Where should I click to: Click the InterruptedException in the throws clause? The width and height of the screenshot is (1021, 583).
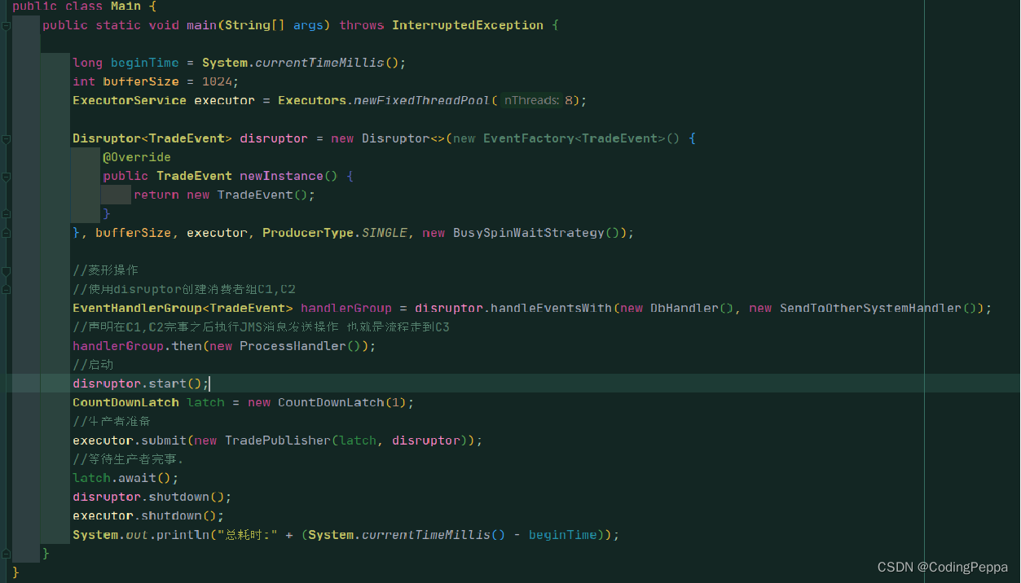468,25
